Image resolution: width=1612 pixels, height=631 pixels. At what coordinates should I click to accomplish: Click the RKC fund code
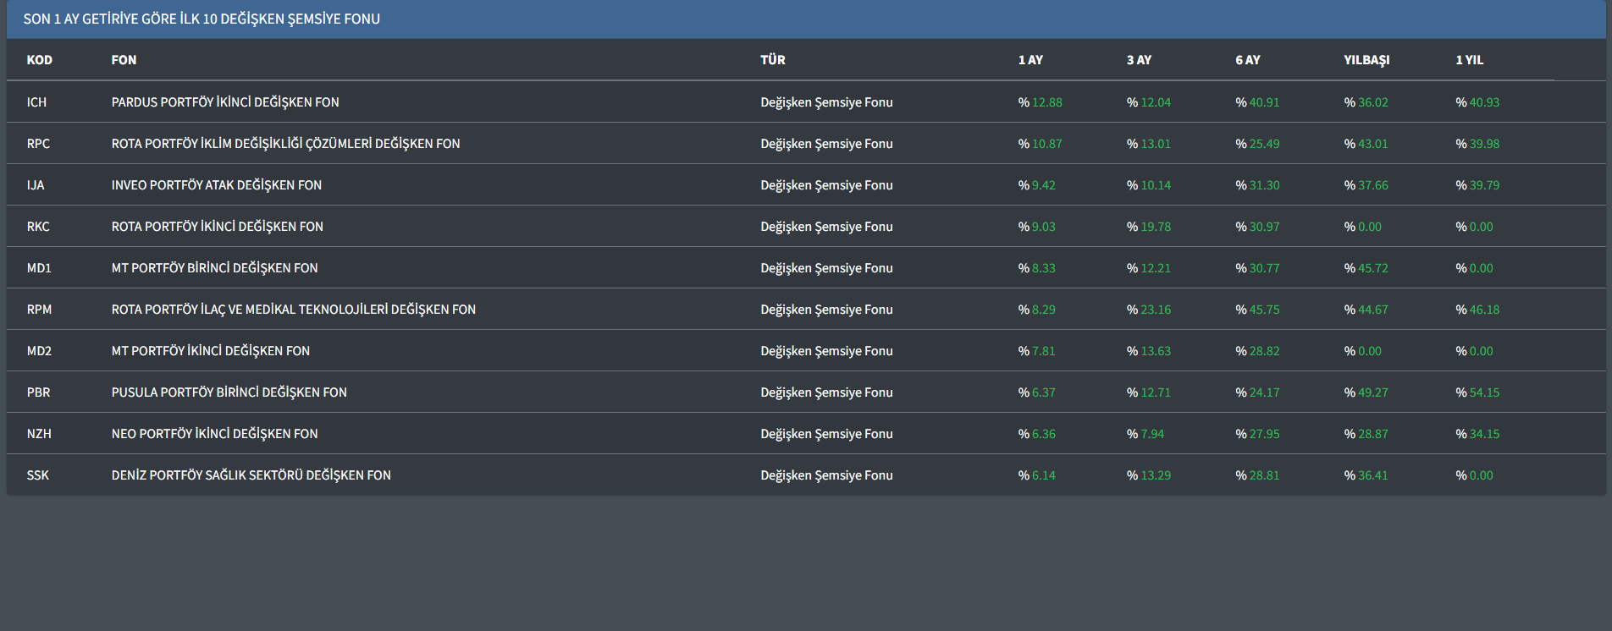pos(38,227)
